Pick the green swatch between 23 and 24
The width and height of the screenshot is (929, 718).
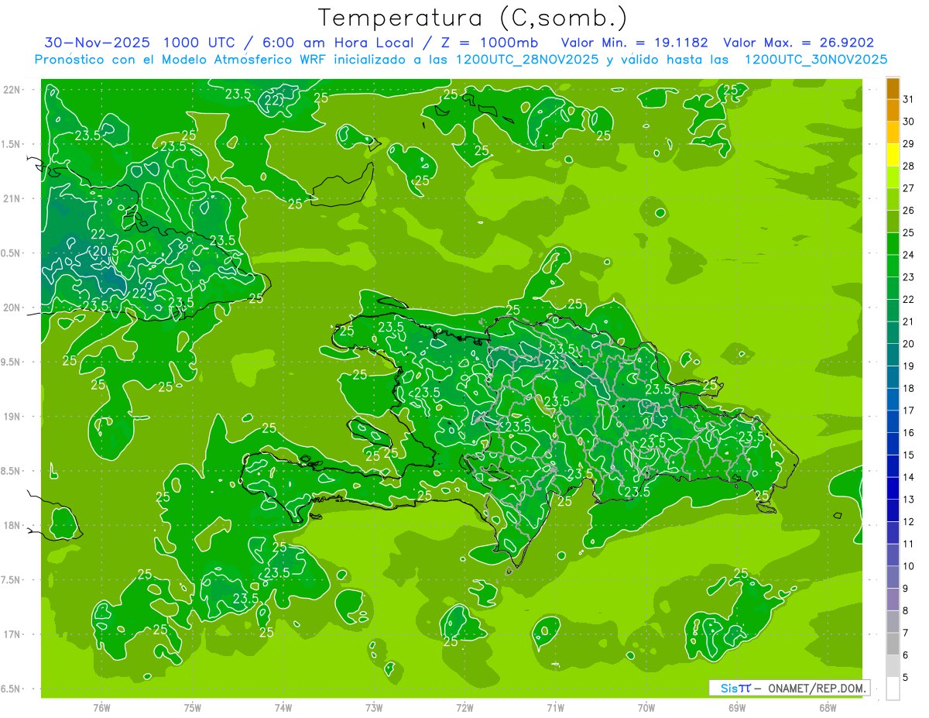click(893, 266)
